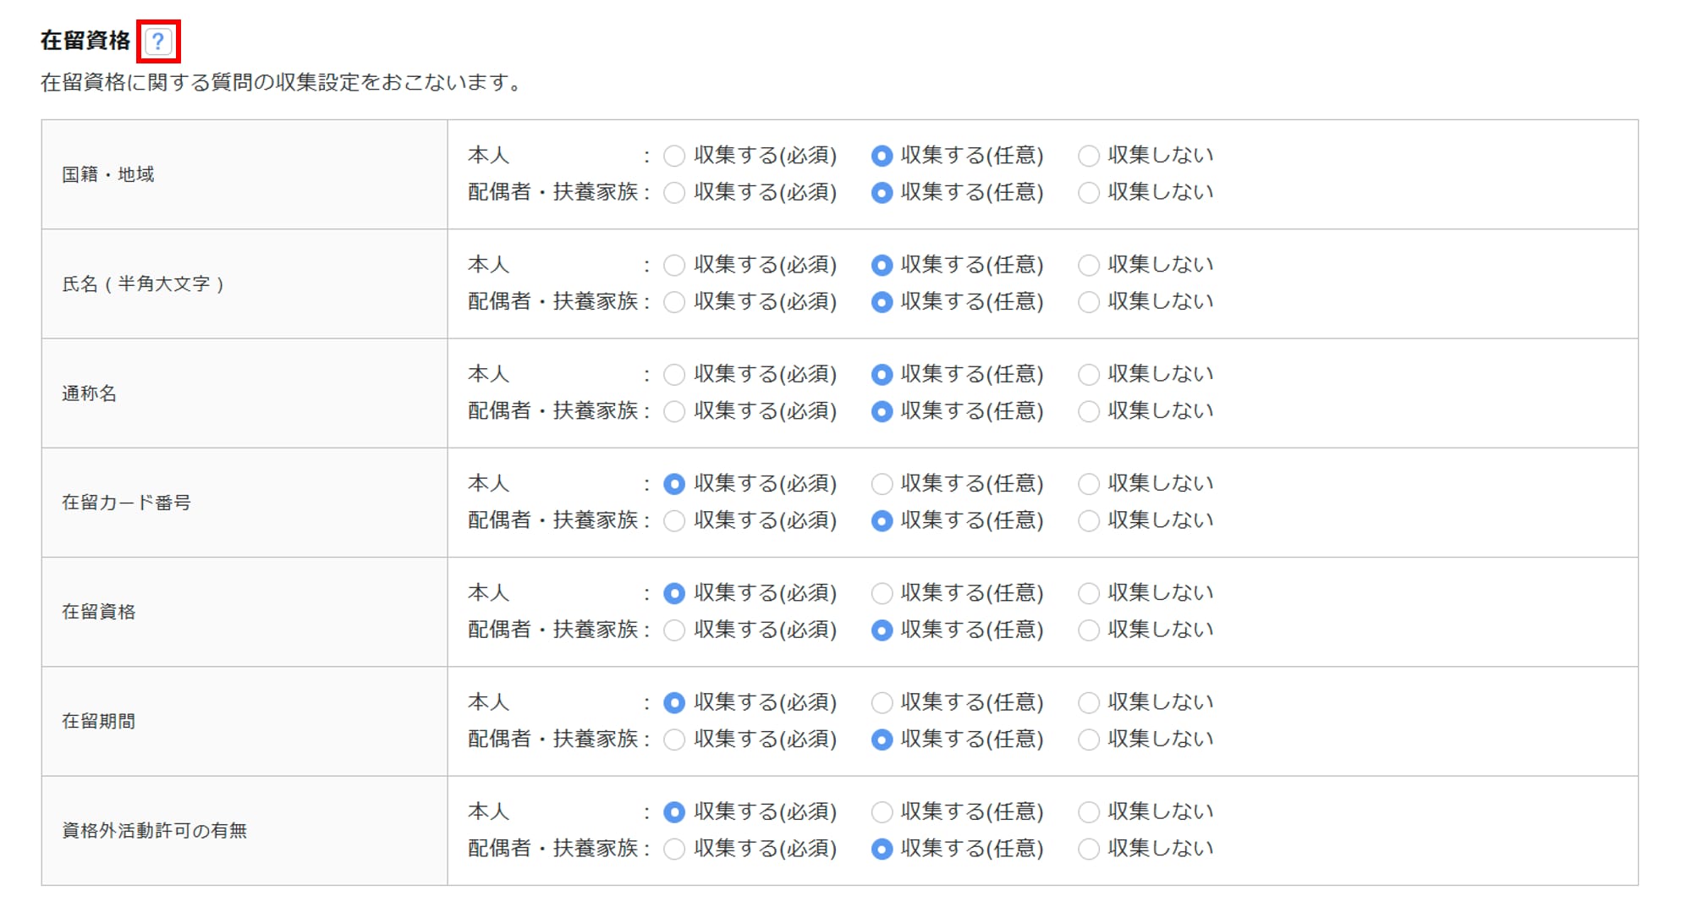This screenshot has height=913, width=1692.
Task: Choose 収集しない for 氏名(半角大文字) 配偶者・扶養家族
Action: pos(1089,302)
